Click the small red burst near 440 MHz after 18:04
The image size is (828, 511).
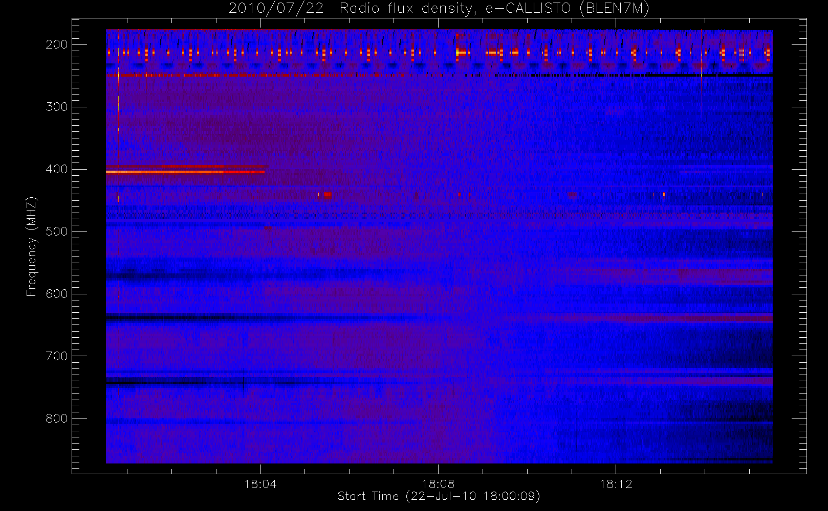[x=328, y=195]
